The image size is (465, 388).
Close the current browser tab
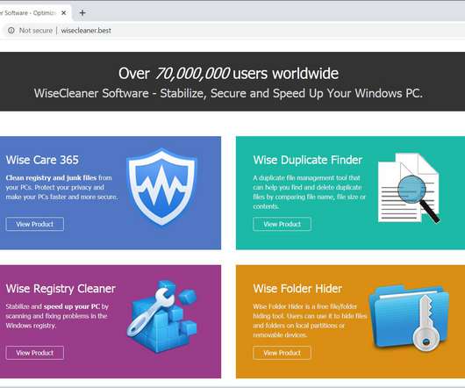(63, 13)
